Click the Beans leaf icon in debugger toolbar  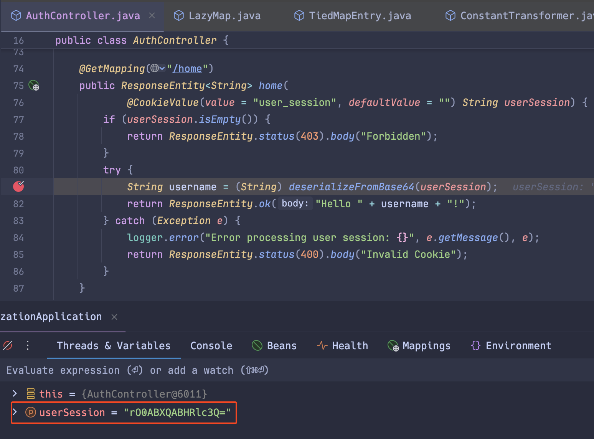point(257,345)
